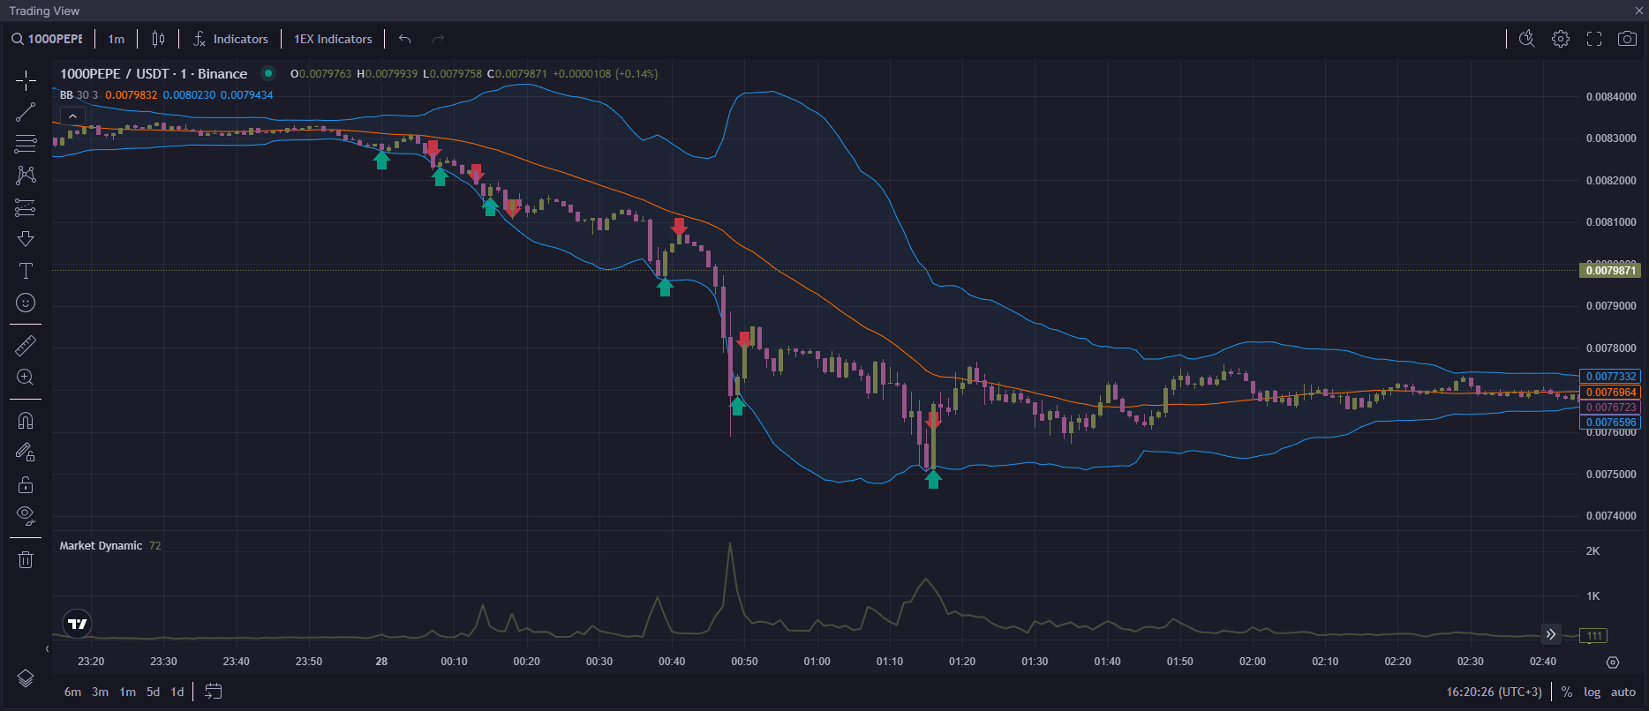The height and width of the screenshot is (711, 1649).
Task: Collapse the indicator legend chevron
Action: 72,116
